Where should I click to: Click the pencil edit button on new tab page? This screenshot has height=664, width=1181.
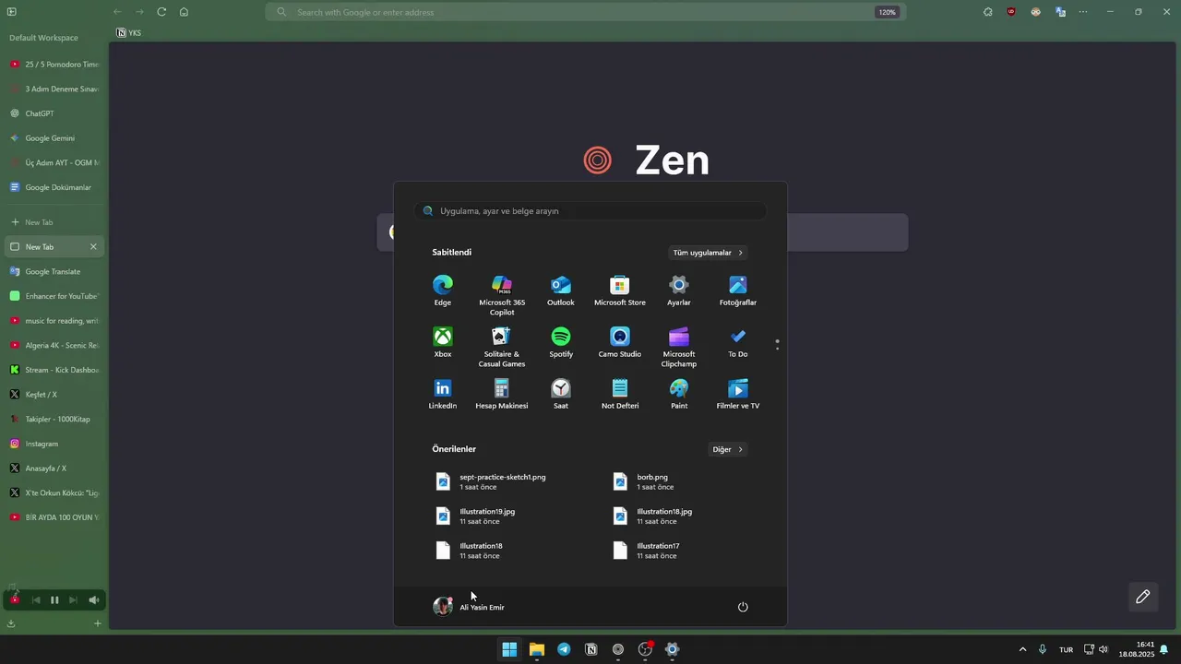(1143, 597)
